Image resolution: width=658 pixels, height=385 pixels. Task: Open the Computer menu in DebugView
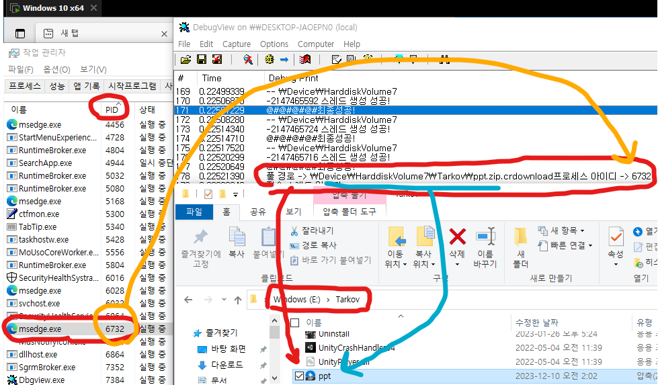coord(316,44)
